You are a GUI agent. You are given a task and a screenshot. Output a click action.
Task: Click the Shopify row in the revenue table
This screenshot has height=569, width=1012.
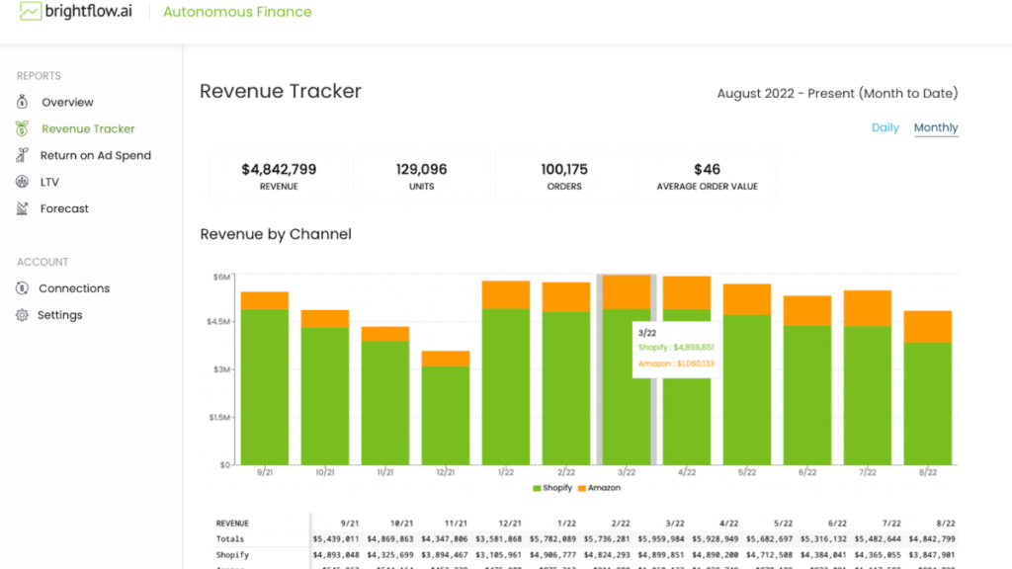233,555
